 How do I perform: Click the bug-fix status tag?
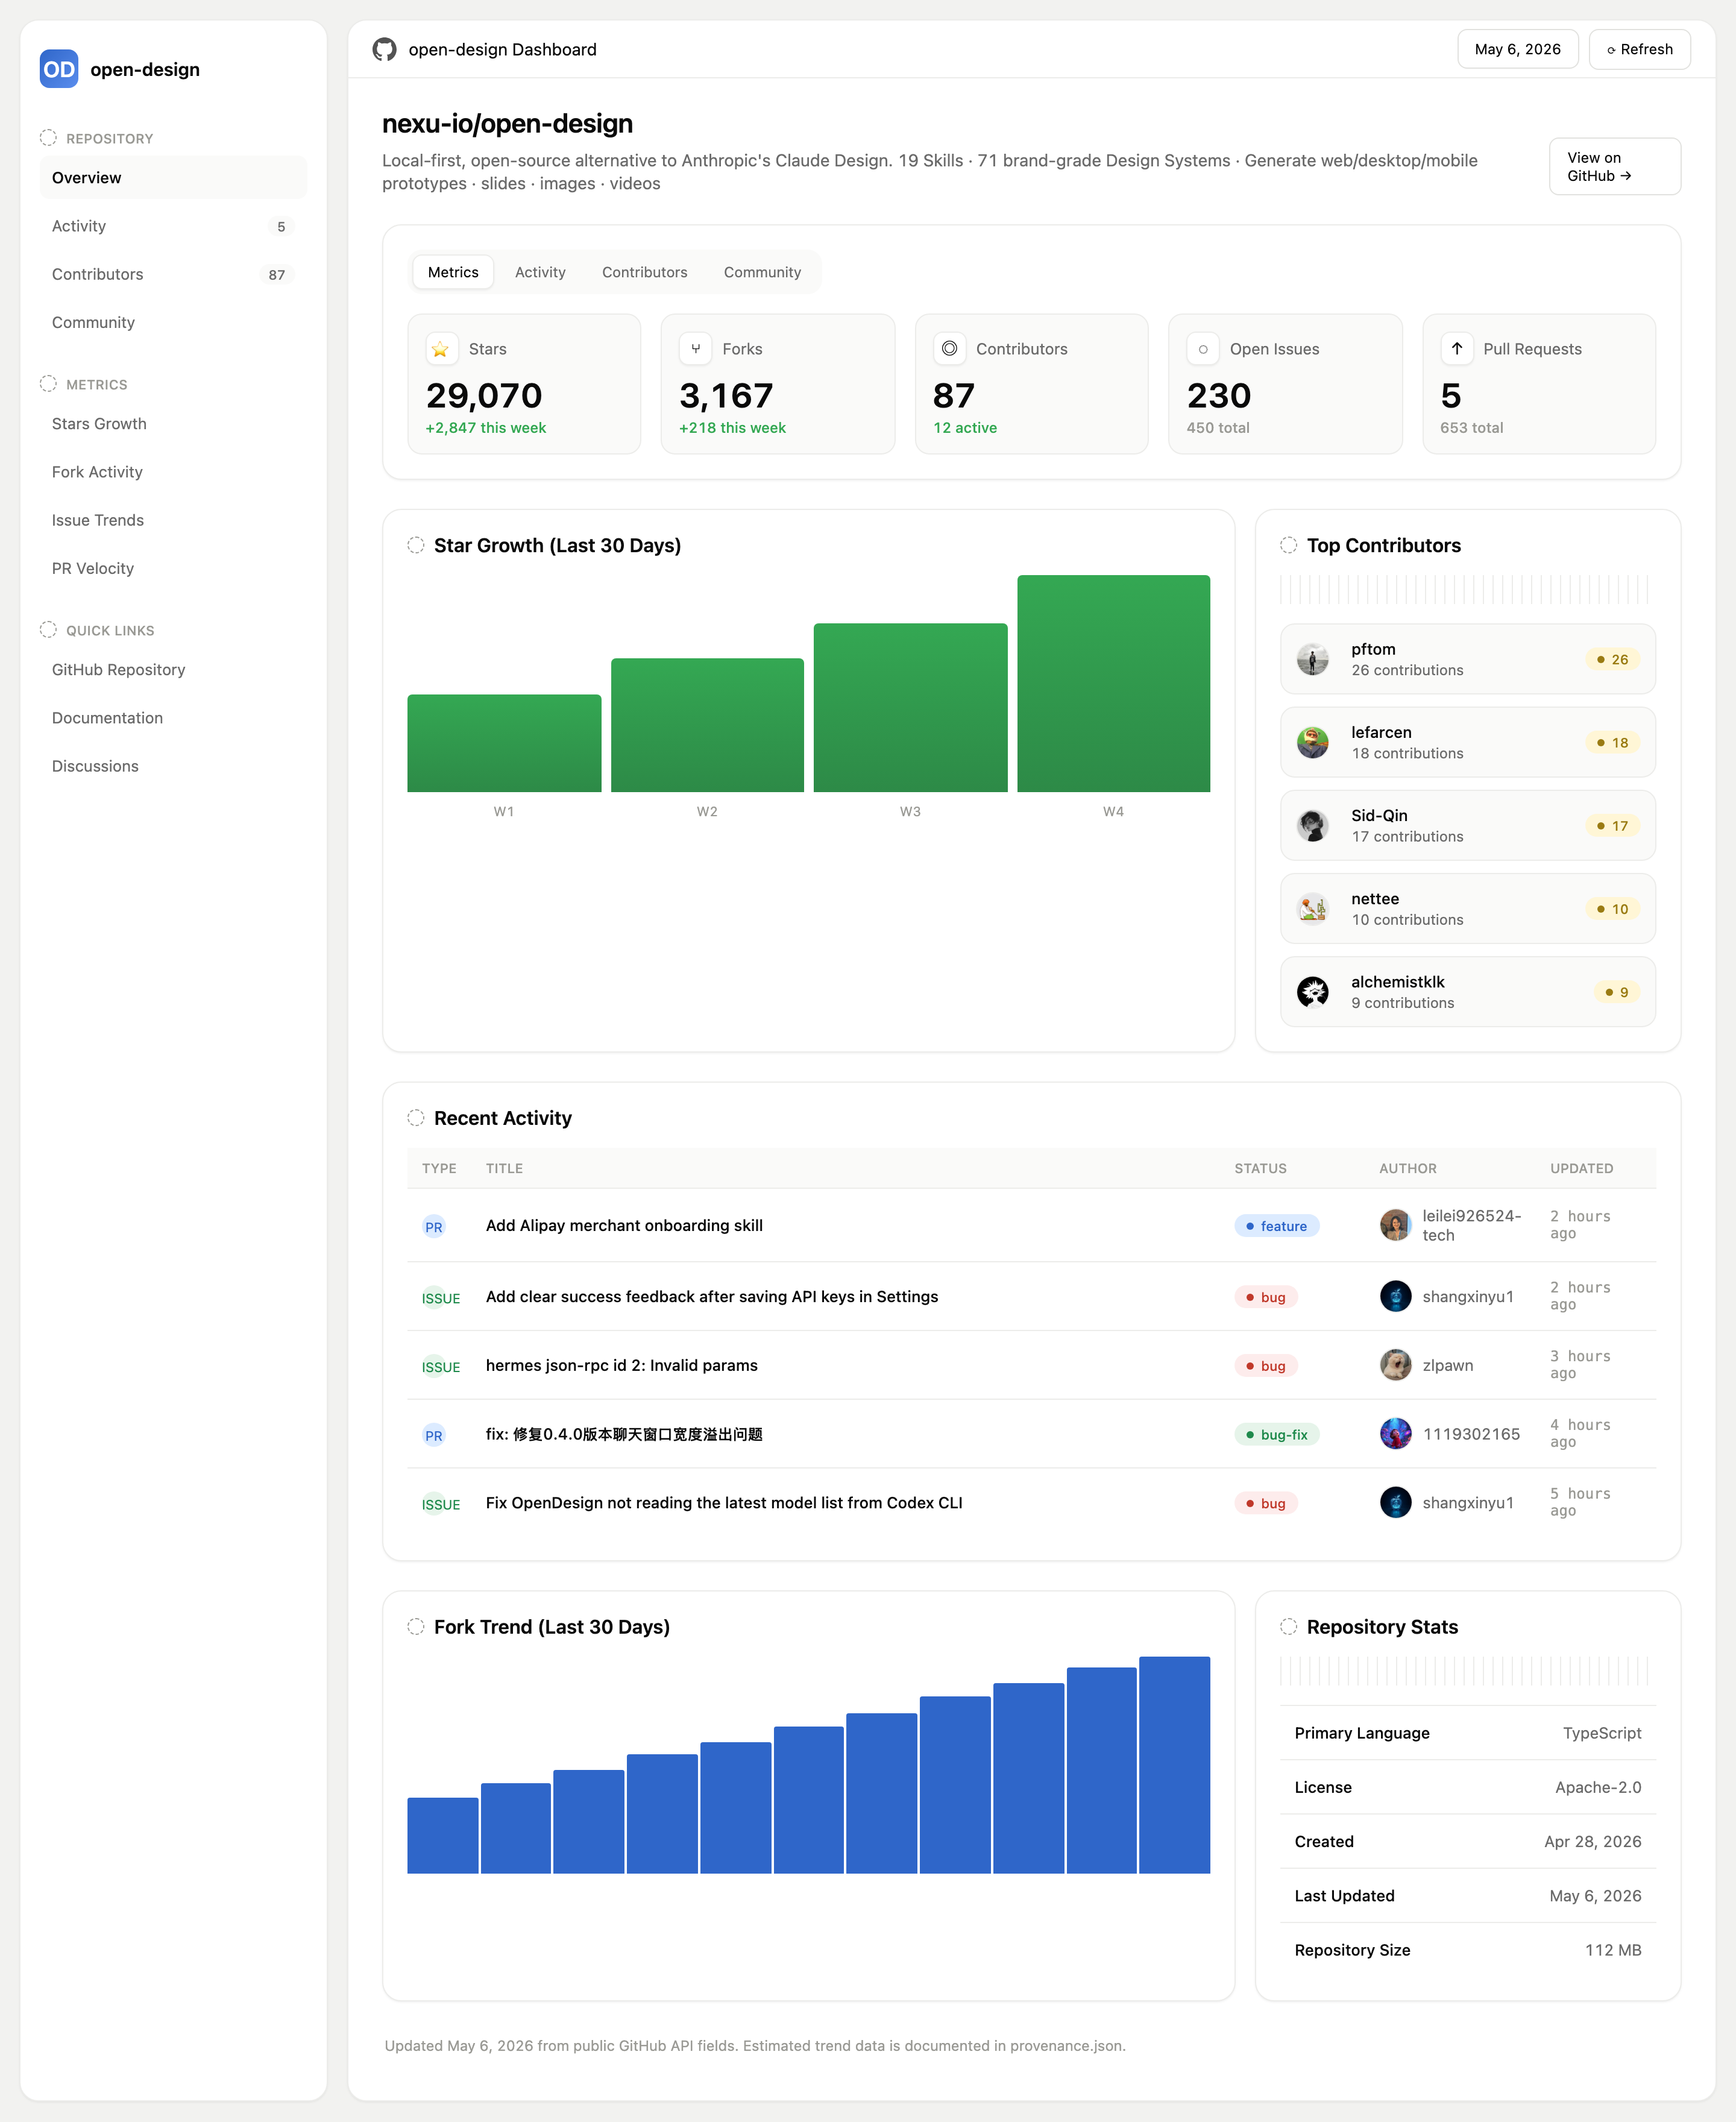[1277, 1434]
